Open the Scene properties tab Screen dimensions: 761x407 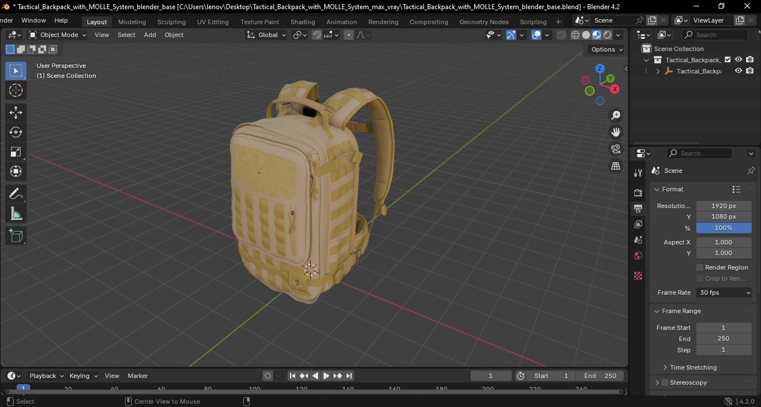tap(638, 240)
